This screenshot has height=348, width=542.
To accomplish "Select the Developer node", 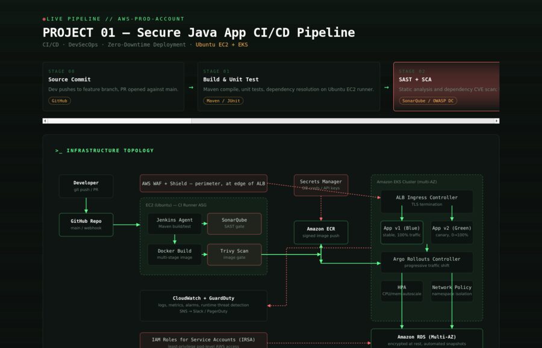I will [x=86, y=186].
